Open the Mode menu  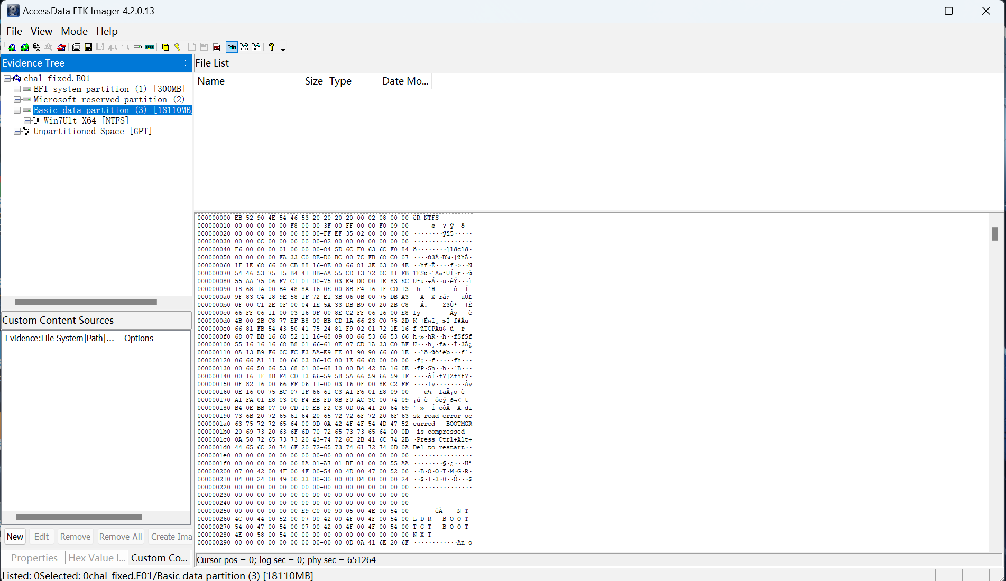74,31
